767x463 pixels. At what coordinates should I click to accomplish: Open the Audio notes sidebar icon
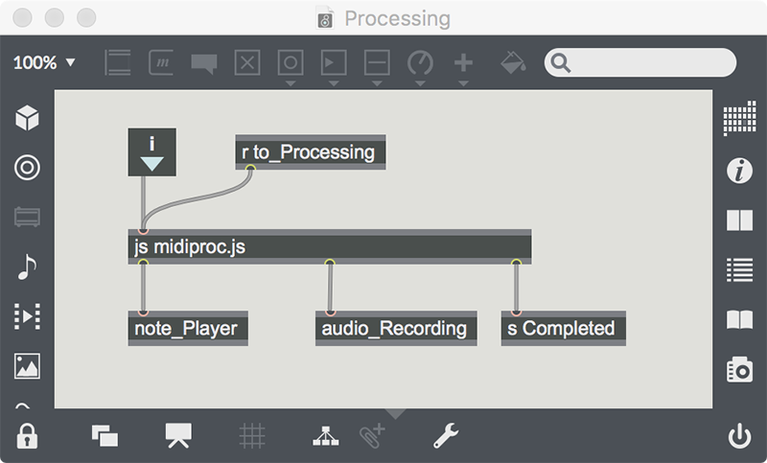coord(27,266)
